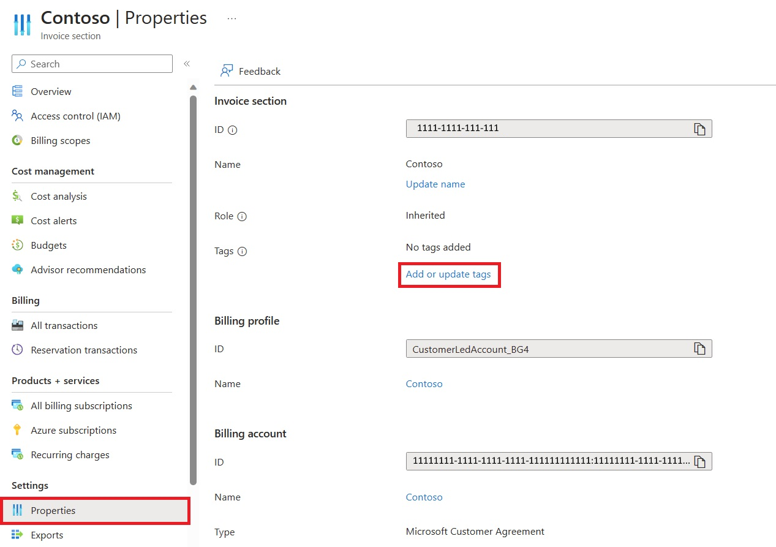Click the 'Products + services' sidebar group label
Screen dimensions: 776x547
(x=55, y=380)
